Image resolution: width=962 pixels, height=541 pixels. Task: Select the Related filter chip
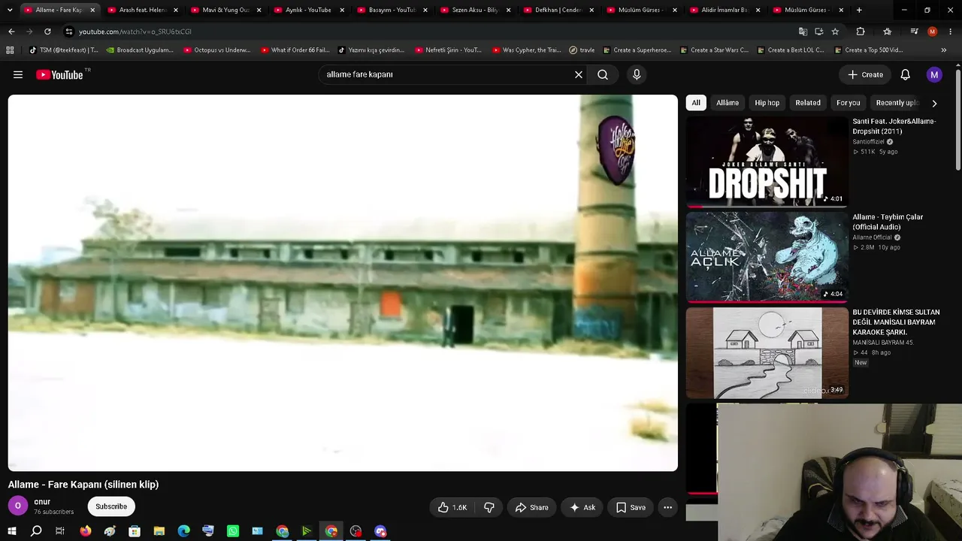(808, 103)
